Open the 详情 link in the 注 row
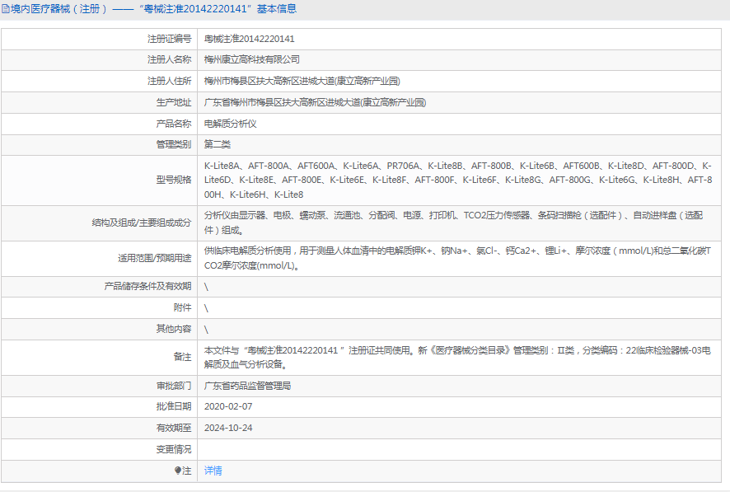Viewport: 730px width, 492px height. 213,471
